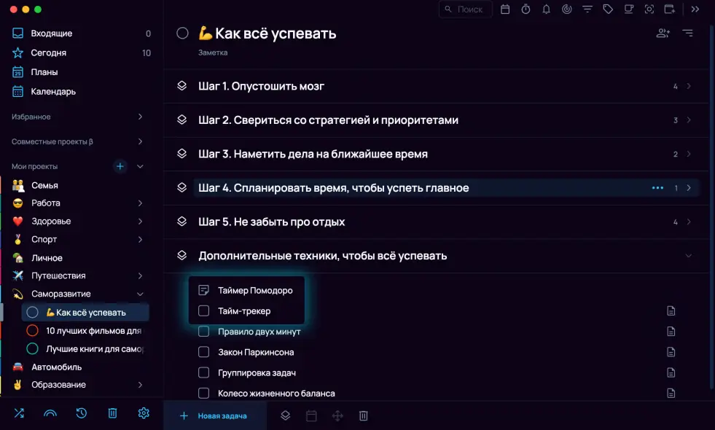Click the add-collaborator people icon

click(x=663, y=33)
